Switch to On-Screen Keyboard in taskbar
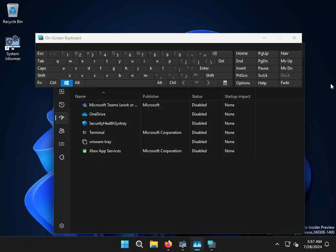This screenshot has height=252, width=336. point(212,244)
